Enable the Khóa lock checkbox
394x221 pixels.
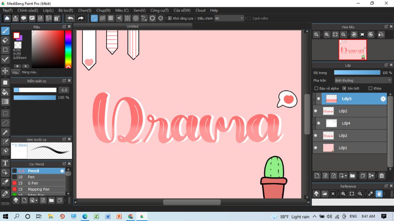tap(370, 89)
